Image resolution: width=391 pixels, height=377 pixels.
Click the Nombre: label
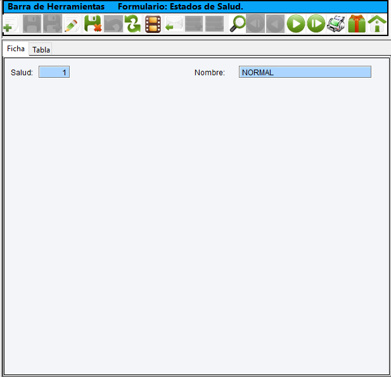[210, 73]
